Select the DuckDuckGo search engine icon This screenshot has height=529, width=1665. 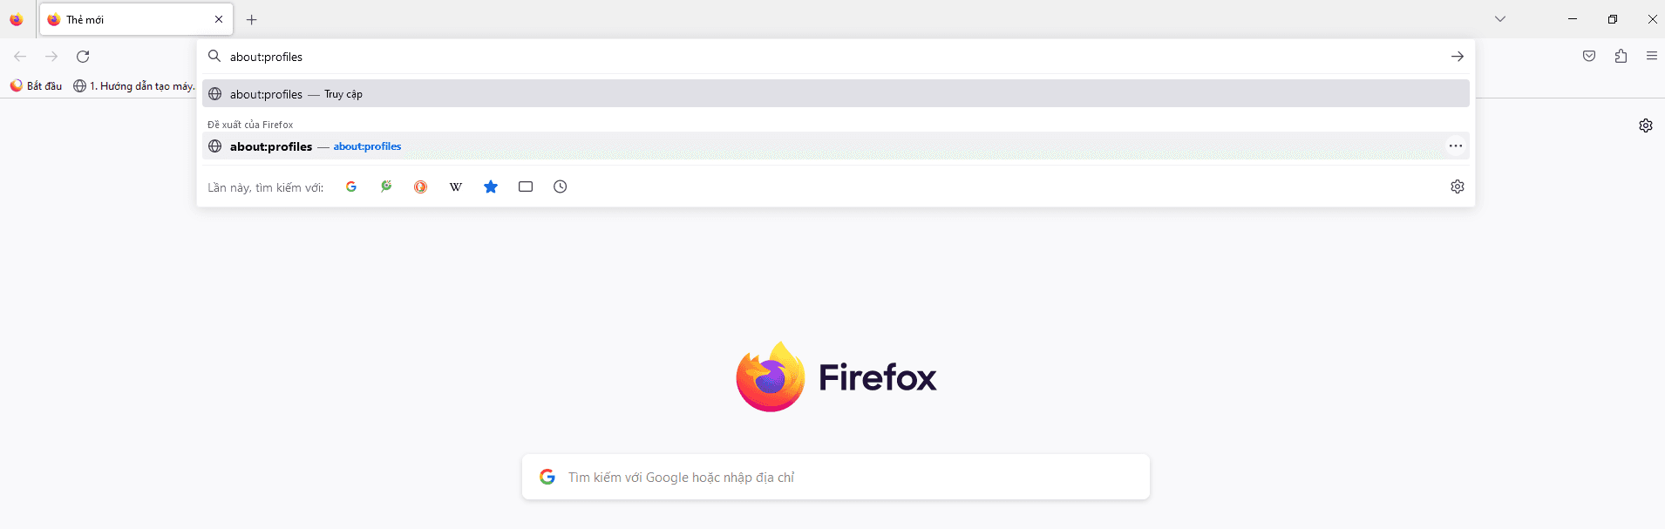click(421, 187)
